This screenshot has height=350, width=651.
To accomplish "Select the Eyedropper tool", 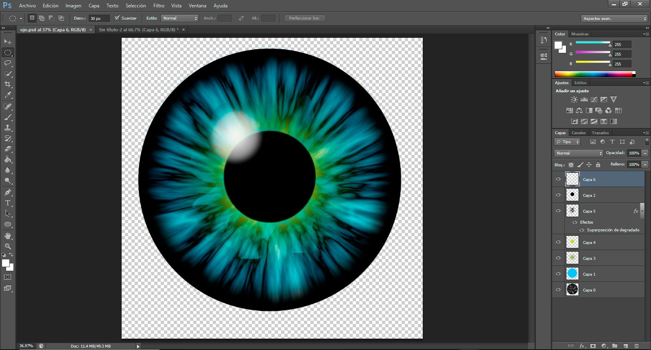I will (8, 95).
